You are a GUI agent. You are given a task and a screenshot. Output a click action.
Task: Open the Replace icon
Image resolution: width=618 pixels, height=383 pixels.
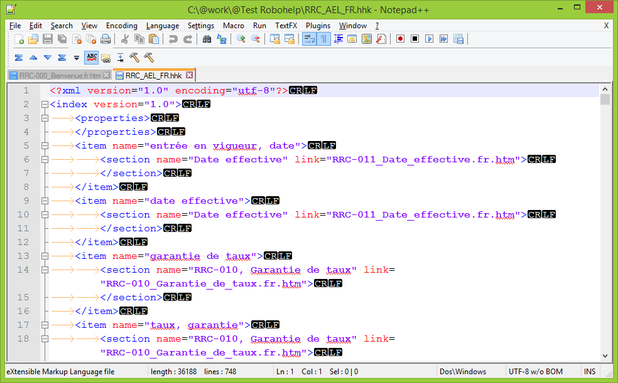pyautogui.click(x=222, y=39)
